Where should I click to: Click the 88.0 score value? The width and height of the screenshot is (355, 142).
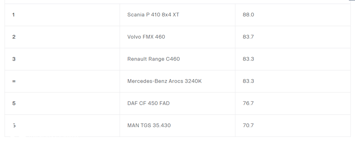point(248,15)
